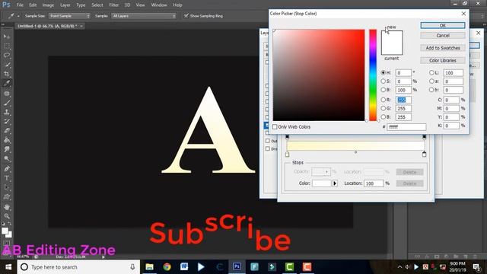The width and height of the screenshot is (487, 274).
Task: Click Type here to search box
Action: click(x=78, y=267)
